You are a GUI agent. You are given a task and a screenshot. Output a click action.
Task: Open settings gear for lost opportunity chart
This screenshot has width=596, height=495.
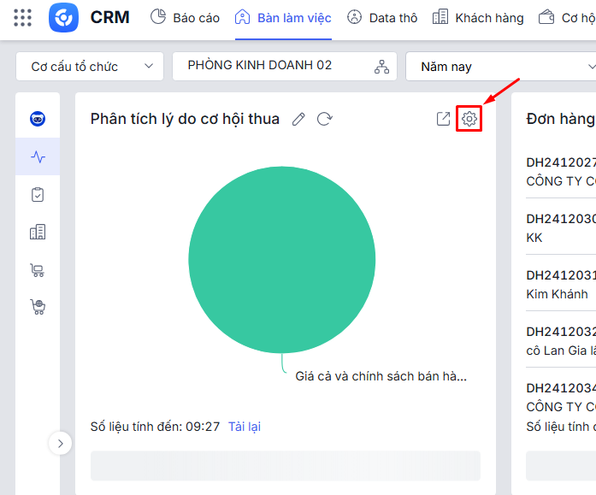(469, 119)
